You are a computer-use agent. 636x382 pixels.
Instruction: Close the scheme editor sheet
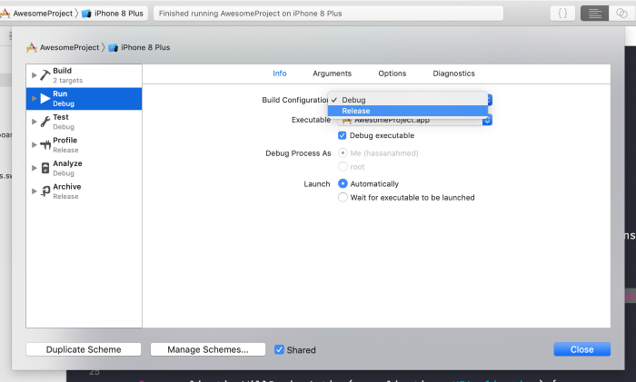point(581,349)
